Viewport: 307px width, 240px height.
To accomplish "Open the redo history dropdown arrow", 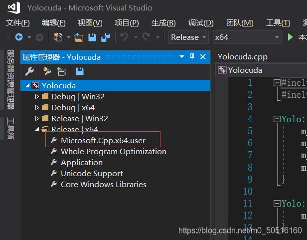I will coord(157,37).
